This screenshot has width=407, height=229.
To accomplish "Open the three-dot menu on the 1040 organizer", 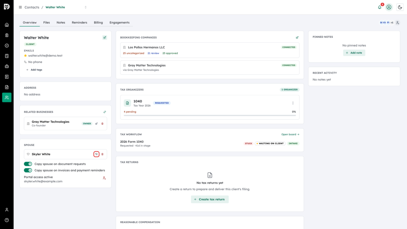I will [293, 103].
